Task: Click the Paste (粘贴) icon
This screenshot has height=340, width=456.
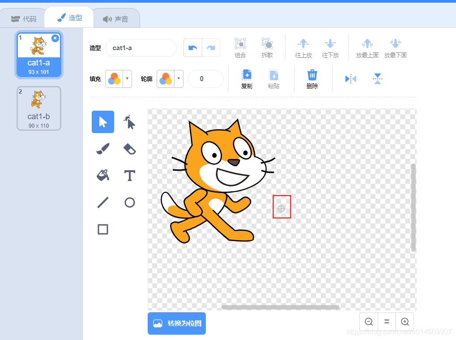Action: click(x=273, y=78)
